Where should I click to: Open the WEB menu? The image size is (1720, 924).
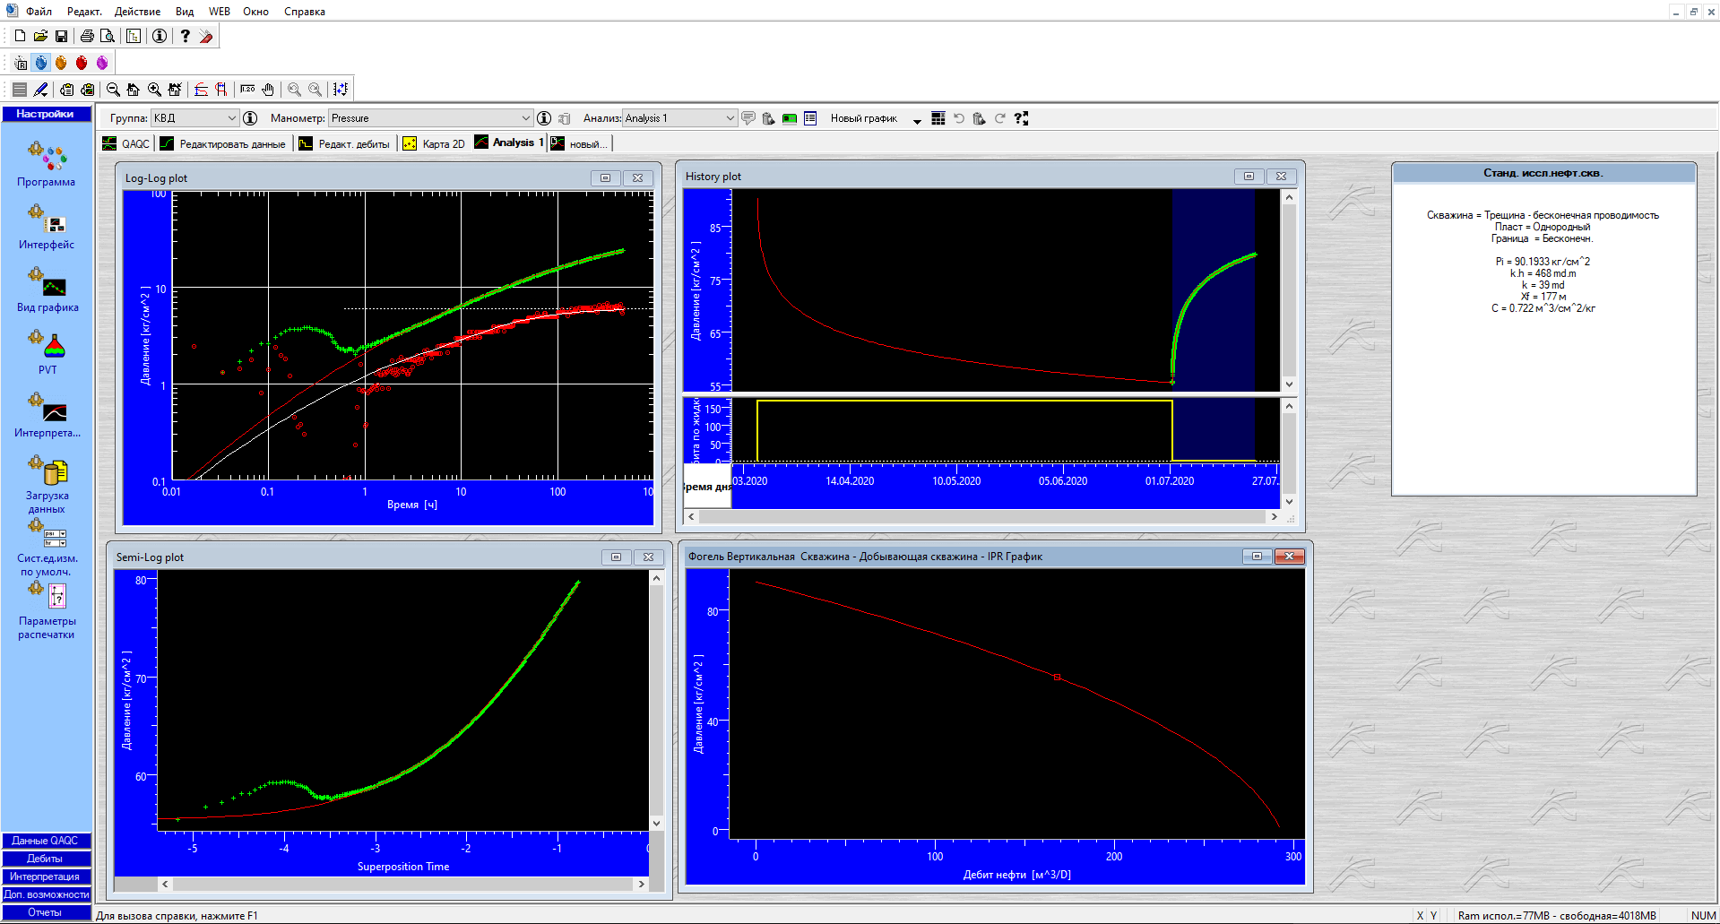[220, 12]
